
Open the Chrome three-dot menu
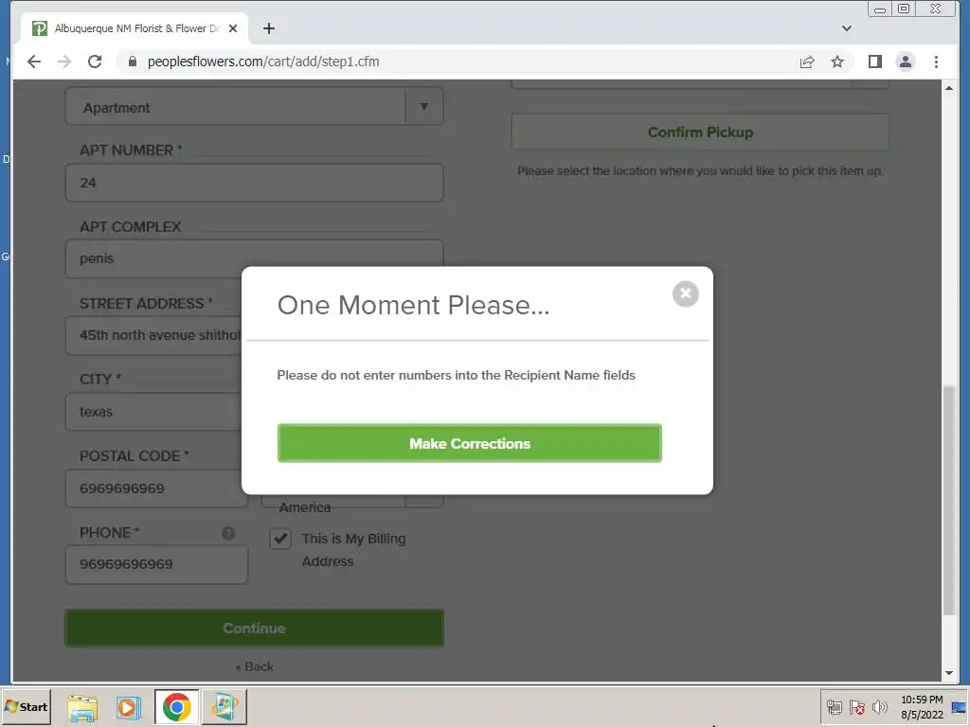936,62
